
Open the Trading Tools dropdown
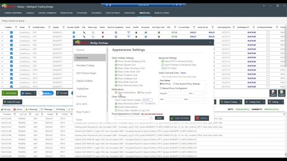click(255, 102)
